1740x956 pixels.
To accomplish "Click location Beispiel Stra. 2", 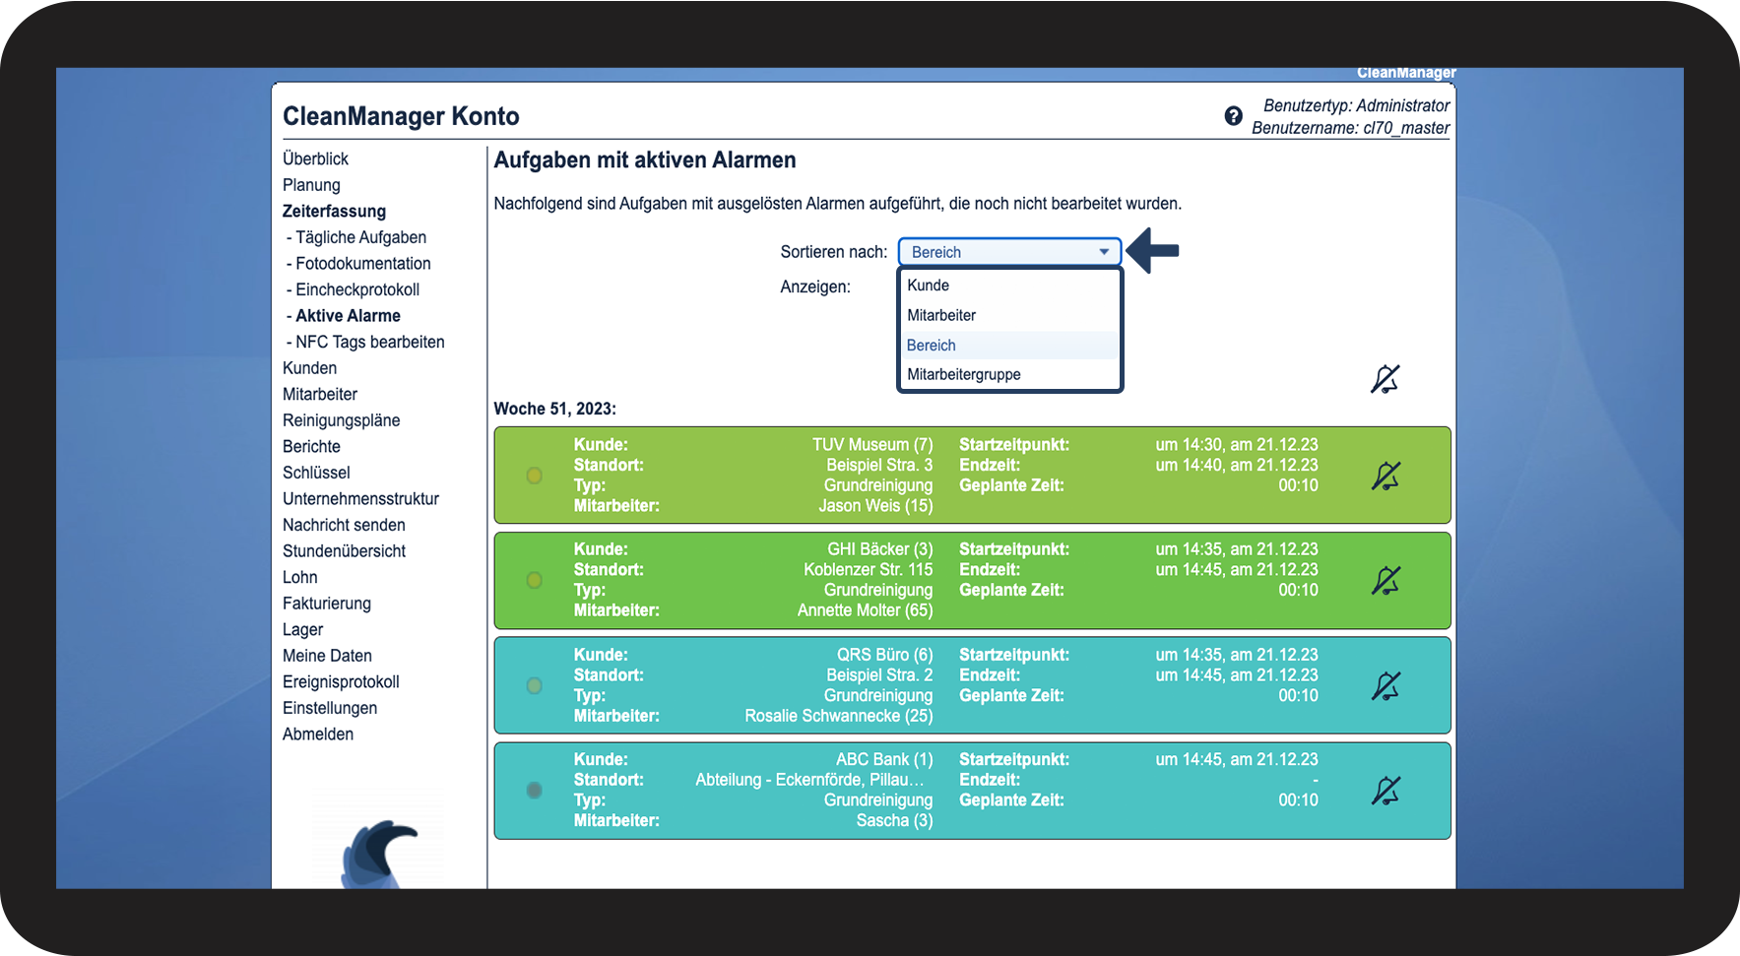I will click(x=880, y=675).
